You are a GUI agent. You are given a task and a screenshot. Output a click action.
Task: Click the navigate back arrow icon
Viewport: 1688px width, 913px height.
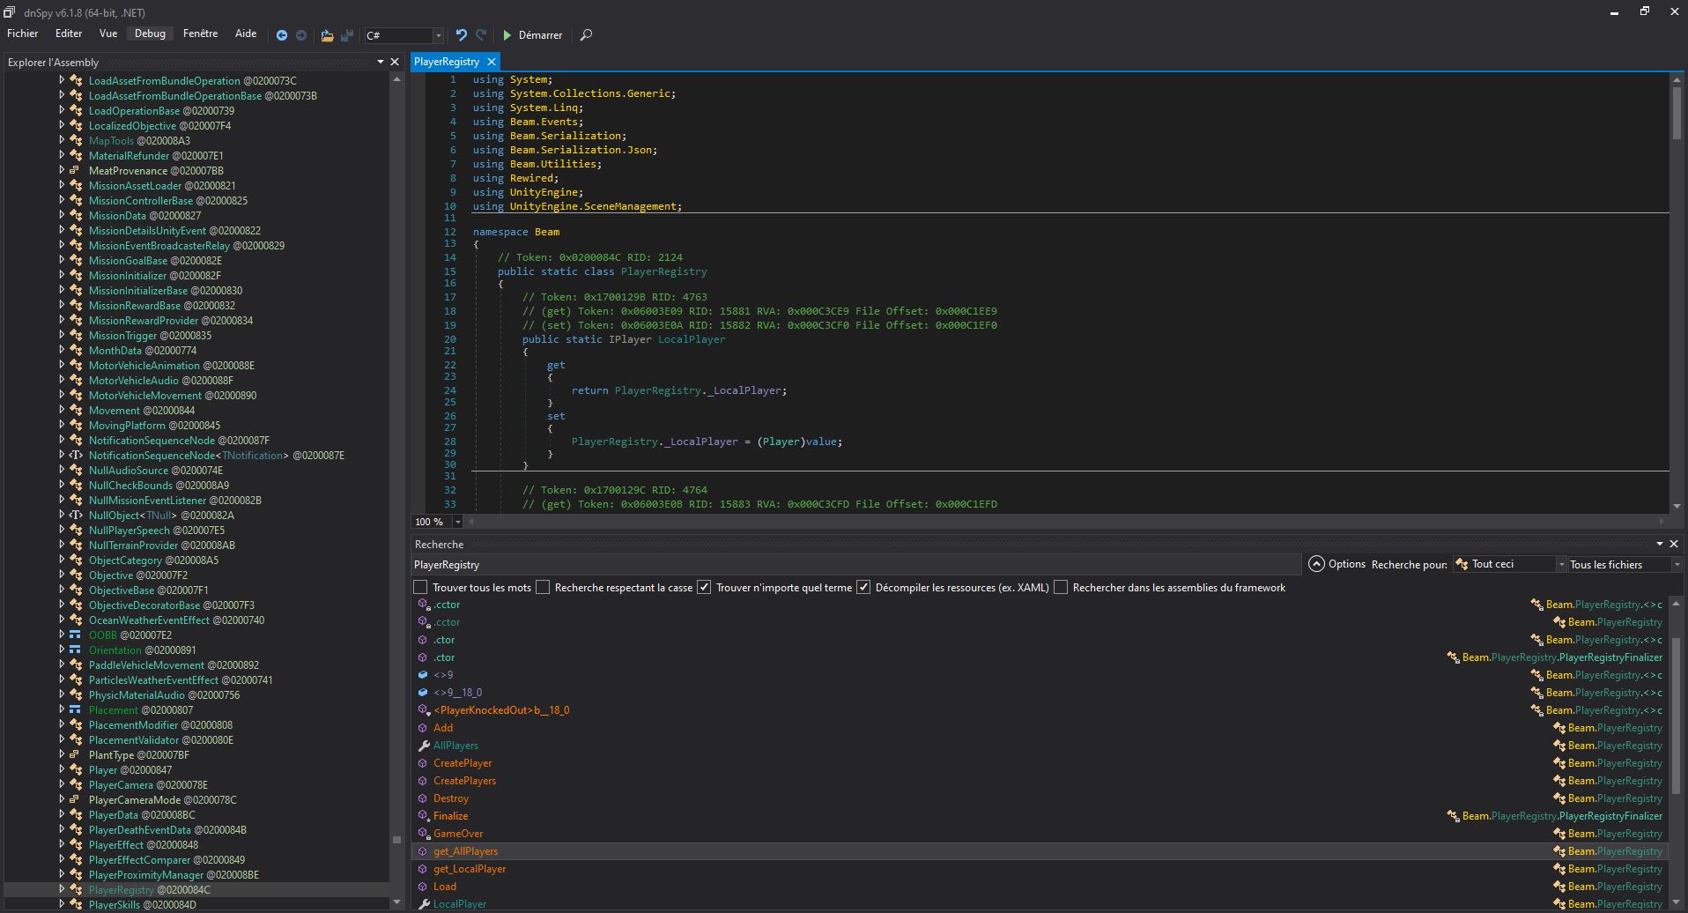282,35
